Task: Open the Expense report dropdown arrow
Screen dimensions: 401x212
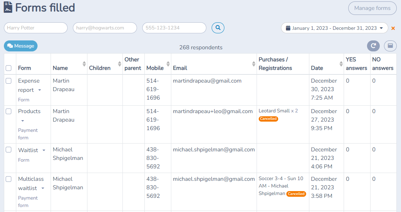Action: pos(40,90)
